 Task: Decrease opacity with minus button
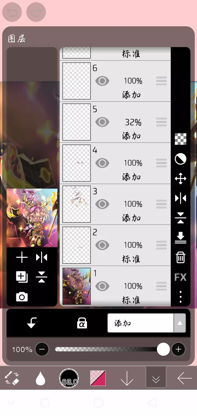pos(42,349)
